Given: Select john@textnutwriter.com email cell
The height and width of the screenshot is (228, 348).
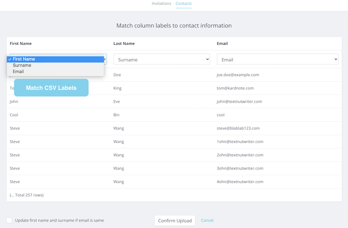Looking at the screenshot, I should coord(239,101).
